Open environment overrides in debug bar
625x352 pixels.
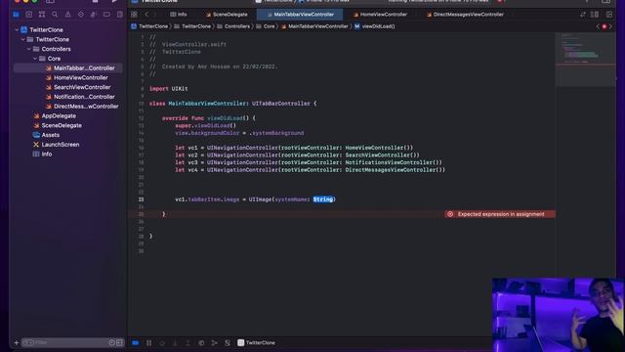[228, 343]
